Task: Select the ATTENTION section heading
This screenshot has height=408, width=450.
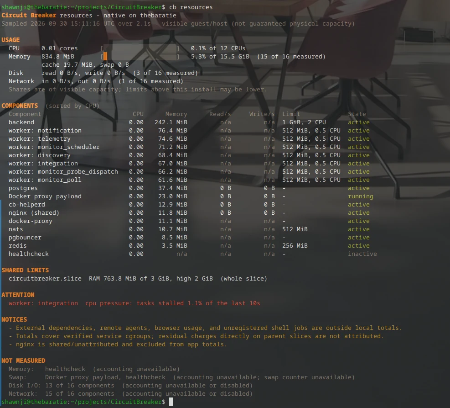Action: [x=18, y=295]
